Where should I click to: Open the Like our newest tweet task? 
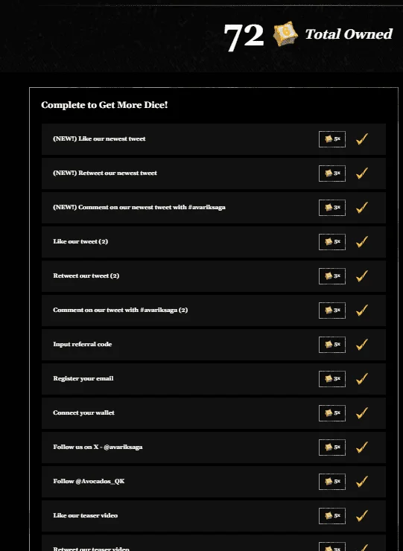pos(214,139)
